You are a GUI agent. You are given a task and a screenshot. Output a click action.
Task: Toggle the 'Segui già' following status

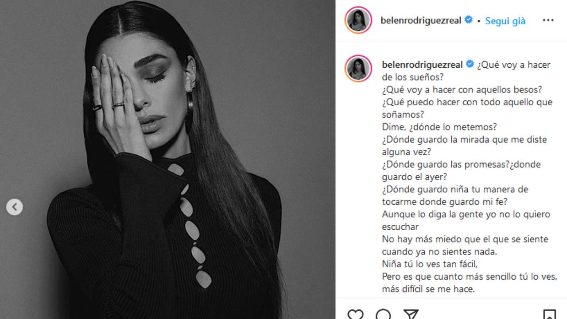(505, 21)
